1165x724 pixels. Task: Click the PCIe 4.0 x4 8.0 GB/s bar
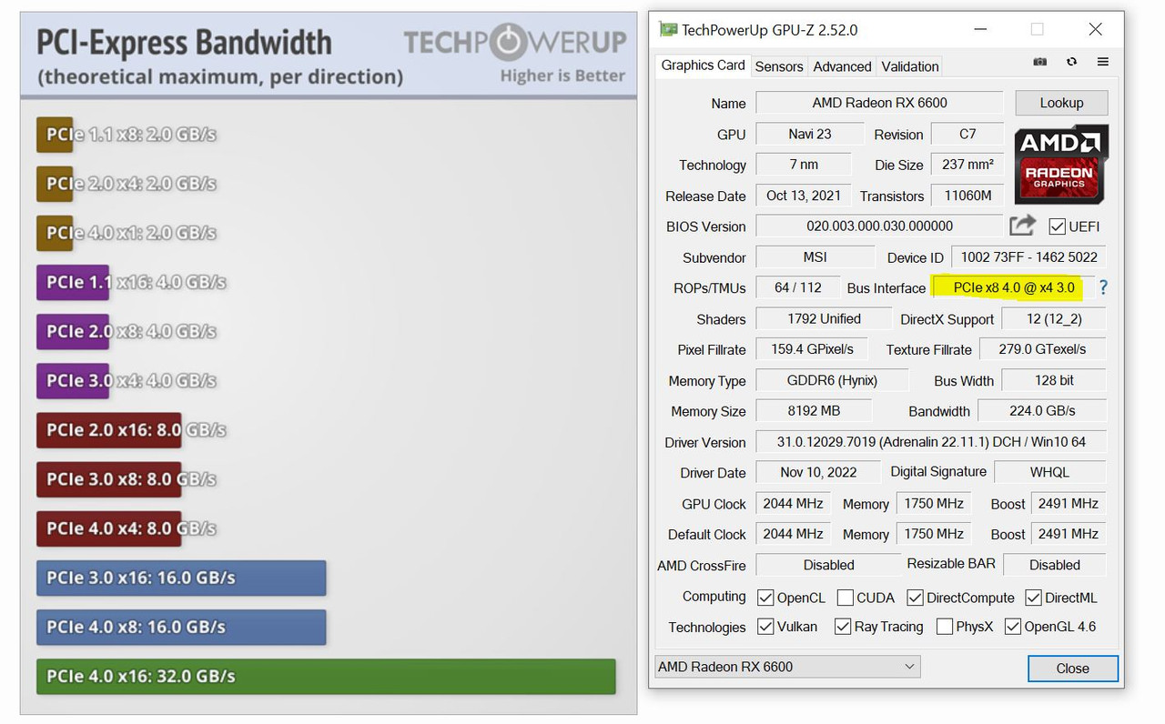click(109, 528)
